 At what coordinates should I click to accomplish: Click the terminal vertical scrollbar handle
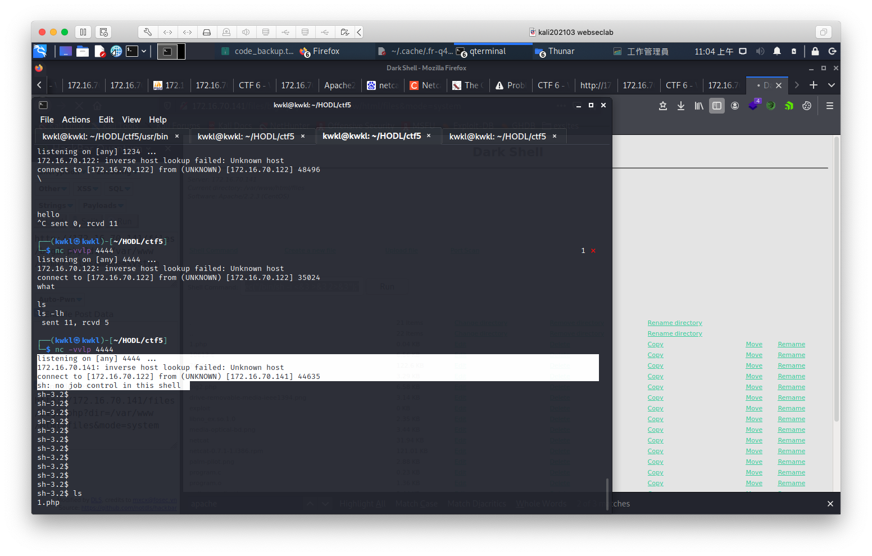[x=606, y=494]
